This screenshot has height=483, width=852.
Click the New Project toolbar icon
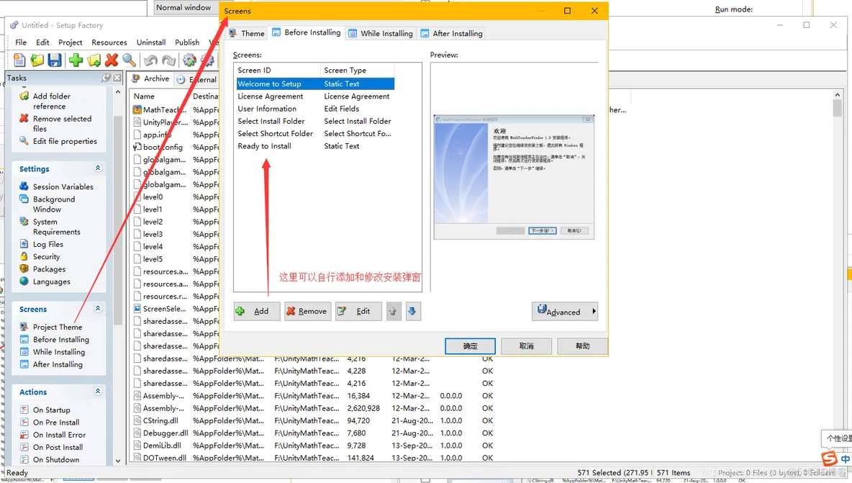click(19, 60)
